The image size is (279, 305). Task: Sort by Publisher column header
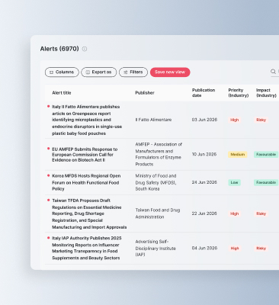145,93
